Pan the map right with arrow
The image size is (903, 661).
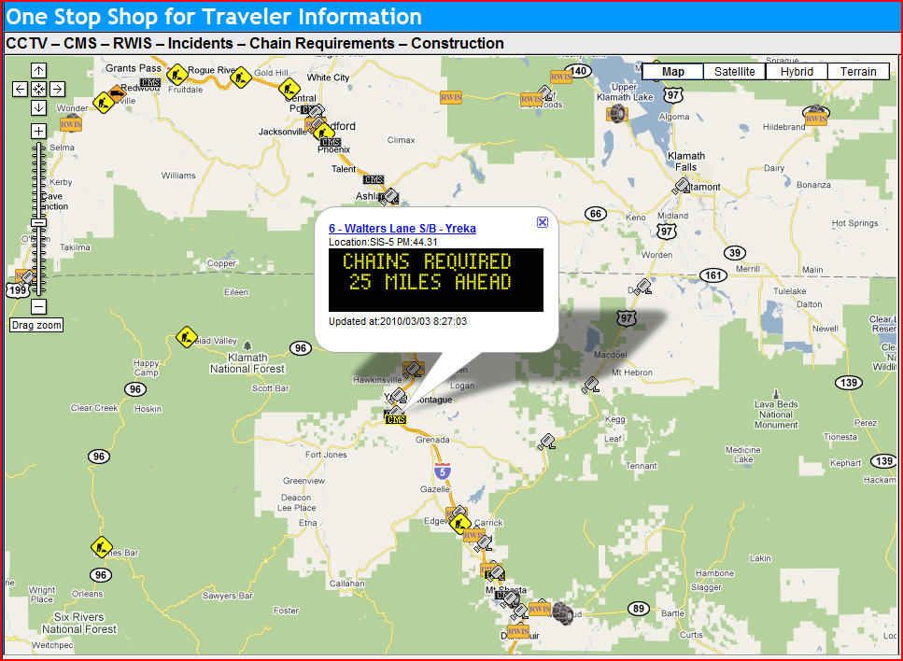point(57,89)
